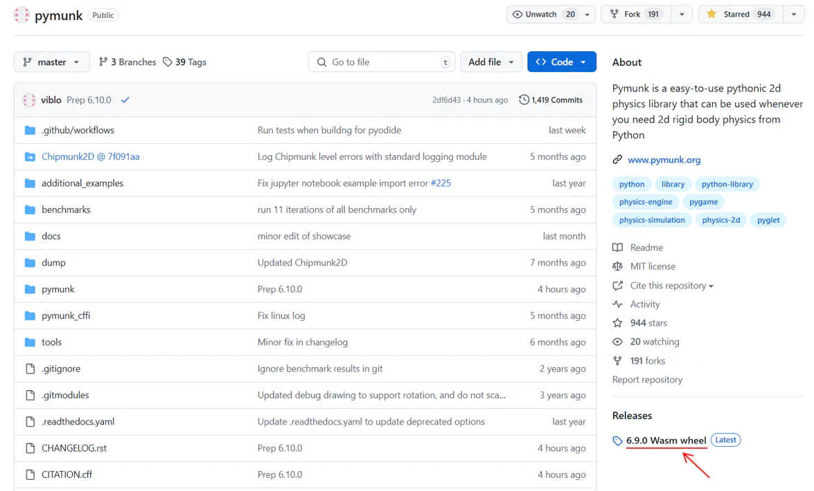The height and width of the screenshot is (491, 814).
Task: Click the link chain icon beside www.pymunk.org
Action: tap(617, 160)
